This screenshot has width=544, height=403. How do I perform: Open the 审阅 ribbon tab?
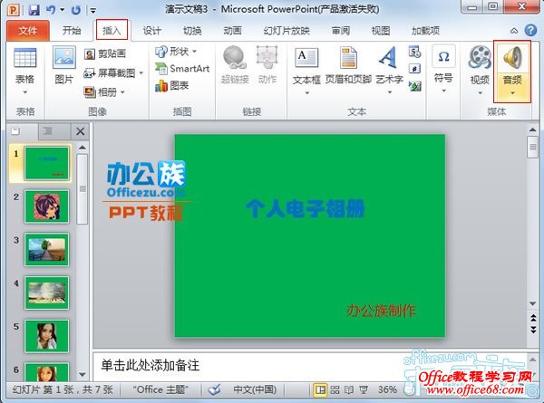click(x=341, y=31)
